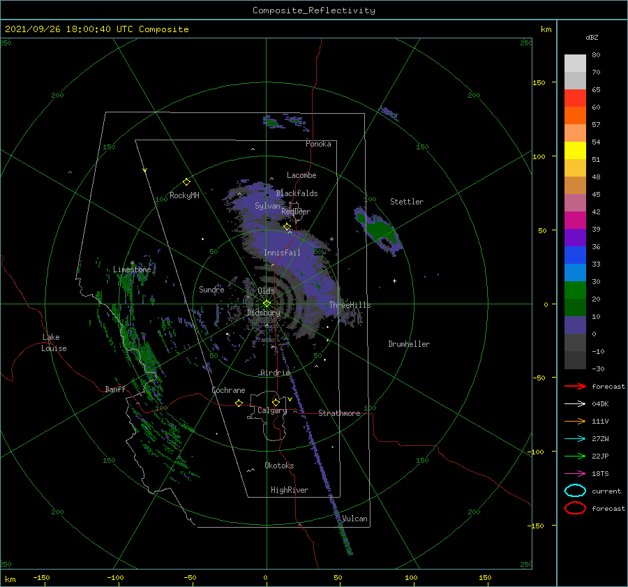Image resolution: width=628 pixels, height=587 pixels.
Task: Click the dBZ legend heading
Action: (x=592, y=37)
